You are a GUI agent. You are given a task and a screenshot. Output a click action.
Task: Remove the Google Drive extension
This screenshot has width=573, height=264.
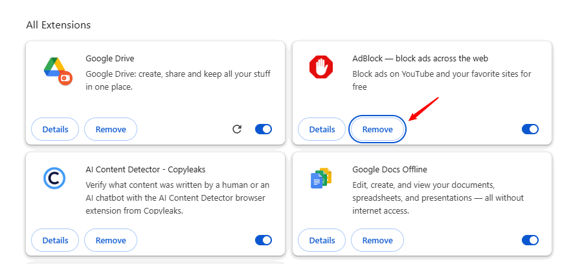[111, 129]
